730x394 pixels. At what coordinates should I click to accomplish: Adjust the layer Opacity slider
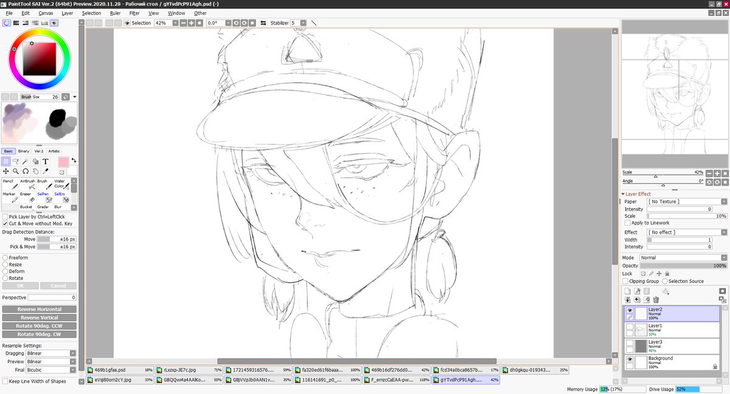683,265
